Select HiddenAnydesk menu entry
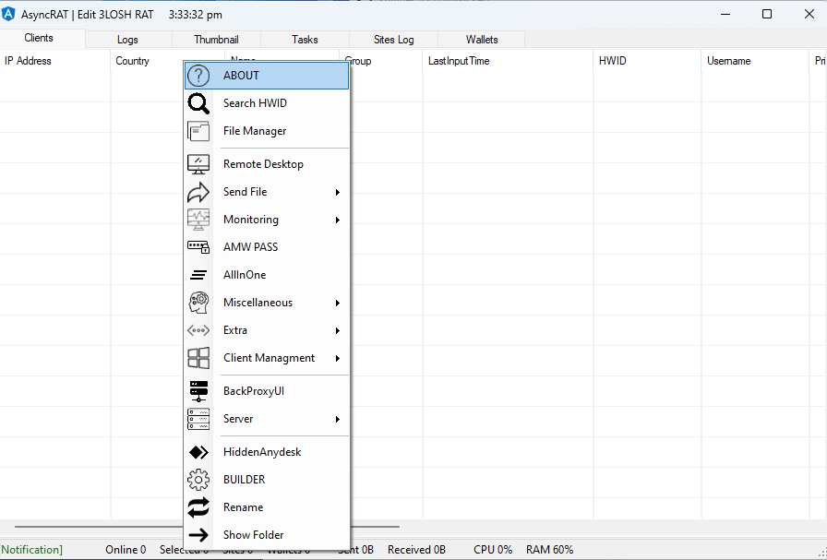The image size is (827, 560). (267, 452)
